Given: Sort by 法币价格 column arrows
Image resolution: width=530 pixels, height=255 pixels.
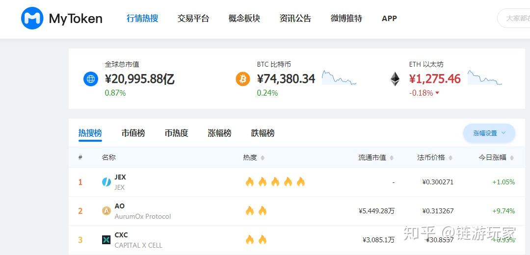Looking at the screenshot, I should click(x=450, y=158).
